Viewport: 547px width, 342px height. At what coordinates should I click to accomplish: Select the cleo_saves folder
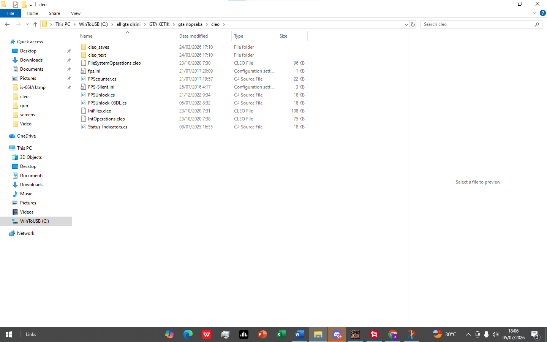(98, 47)
